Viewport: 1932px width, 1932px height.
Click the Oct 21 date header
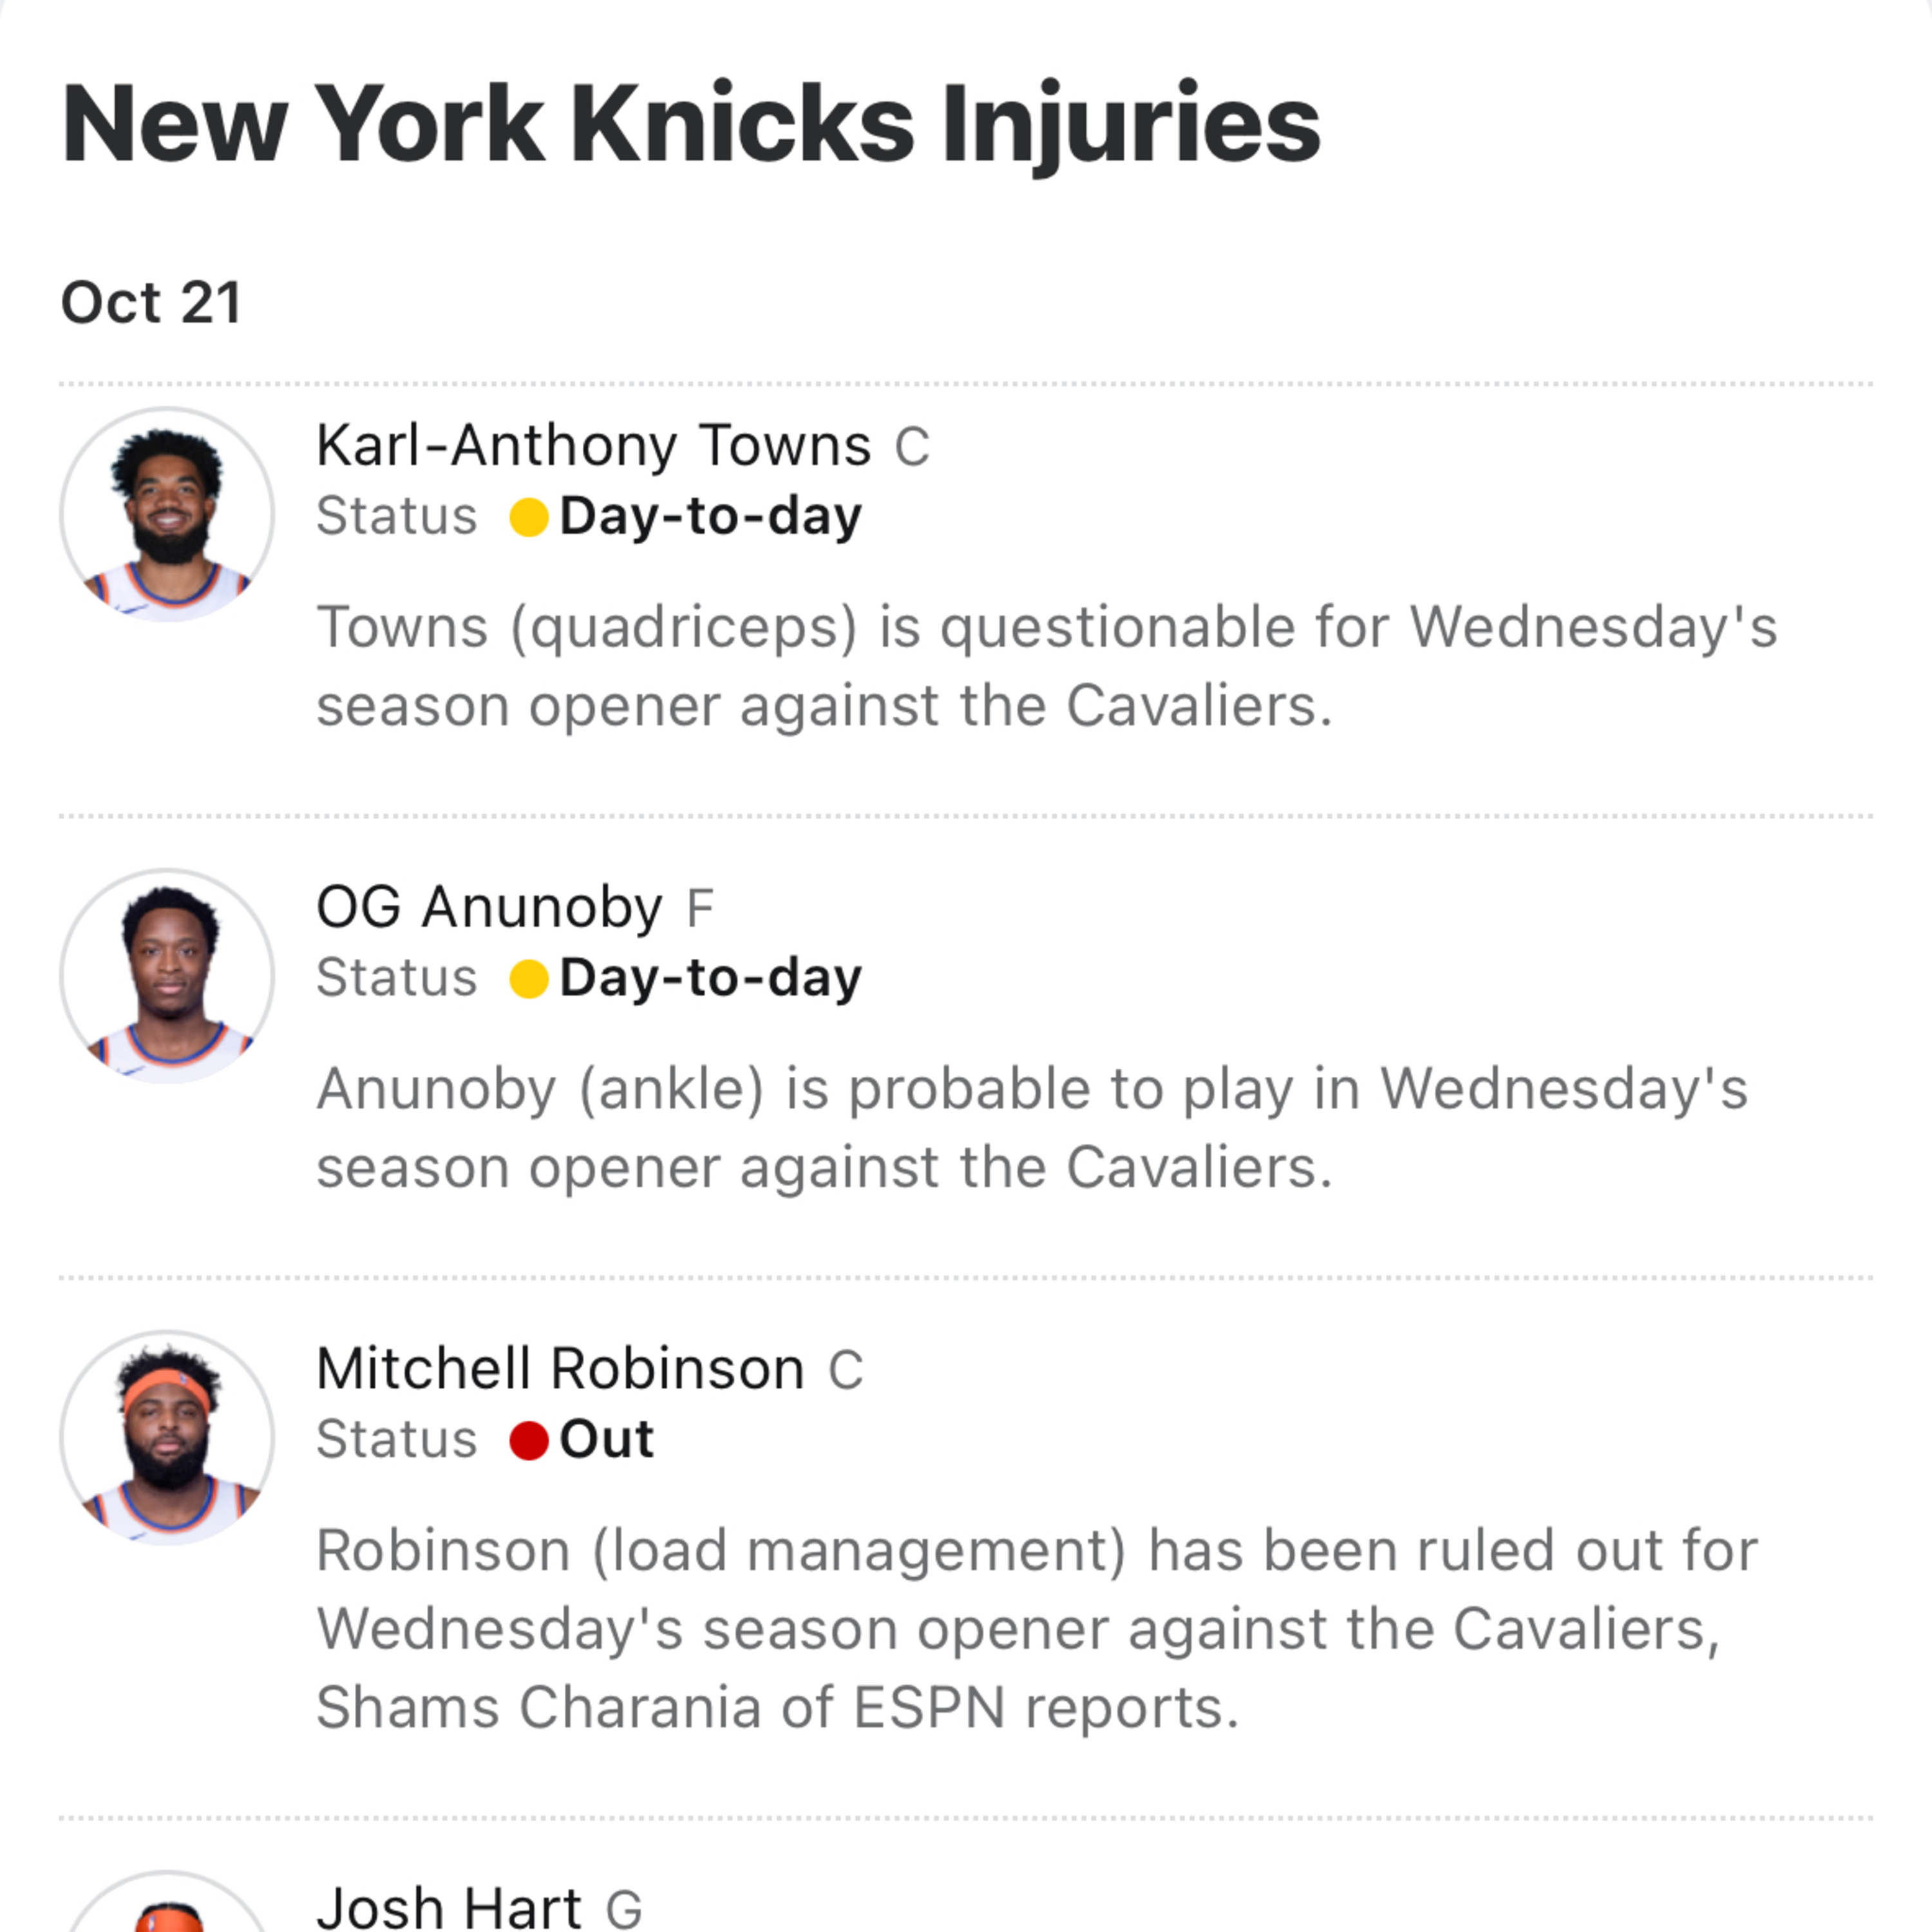(x=151, y=302)
